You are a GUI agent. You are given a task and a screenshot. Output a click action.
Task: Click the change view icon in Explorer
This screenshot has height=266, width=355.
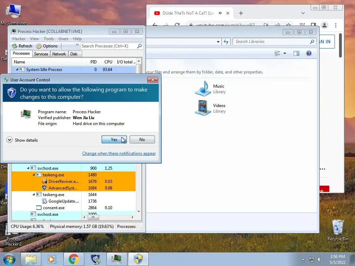click(x=277, y=53)
